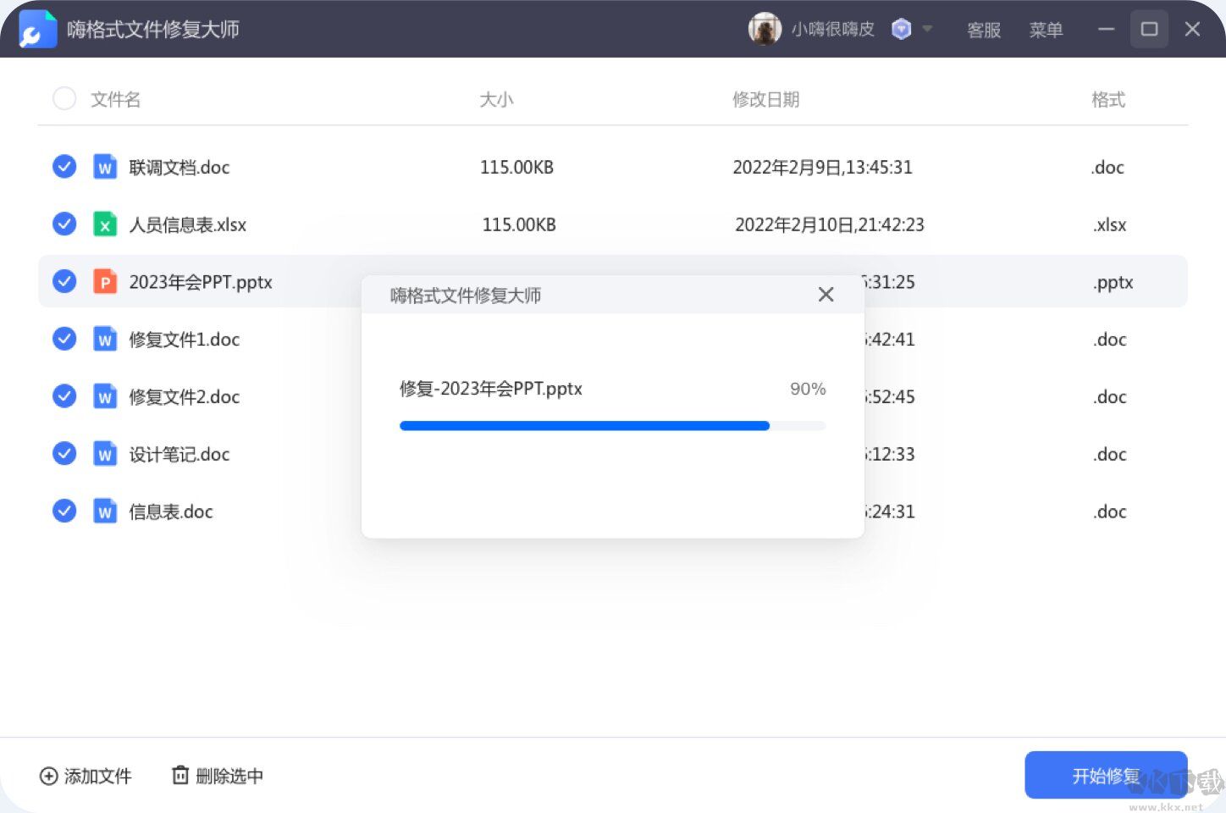Click Word icon of 联调文档.doc
The width and height of the screenshot is (1226, 813).
pyautogui.click(x=104, y=167)
